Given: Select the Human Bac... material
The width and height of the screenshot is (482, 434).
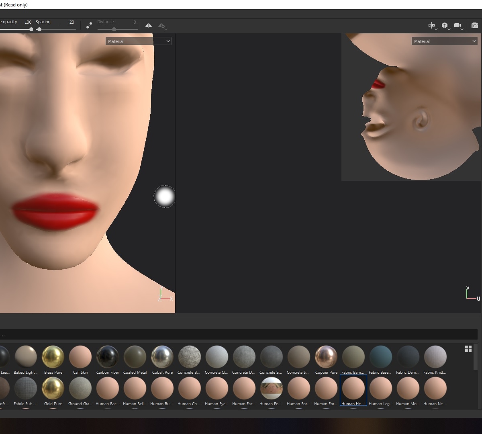Looking at the screenshot, I should coord(108,391).
